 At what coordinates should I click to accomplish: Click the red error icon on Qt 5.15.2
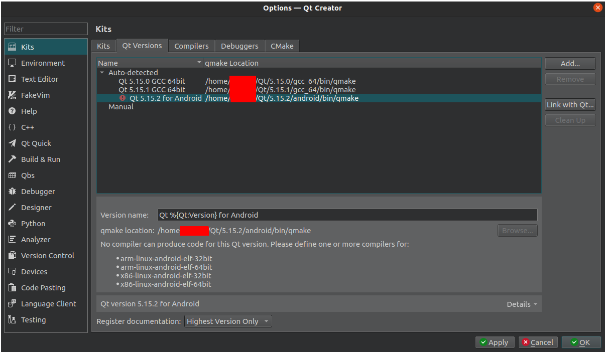(123, 98)
